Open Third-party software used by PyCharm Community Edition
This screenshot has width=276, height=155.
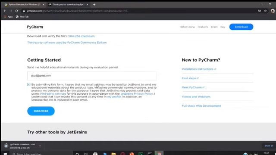(67, 43)
